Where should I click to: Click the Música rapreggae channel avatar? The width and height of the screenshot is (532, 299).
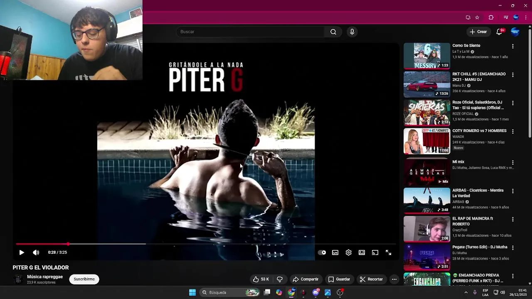click(18, 279)
